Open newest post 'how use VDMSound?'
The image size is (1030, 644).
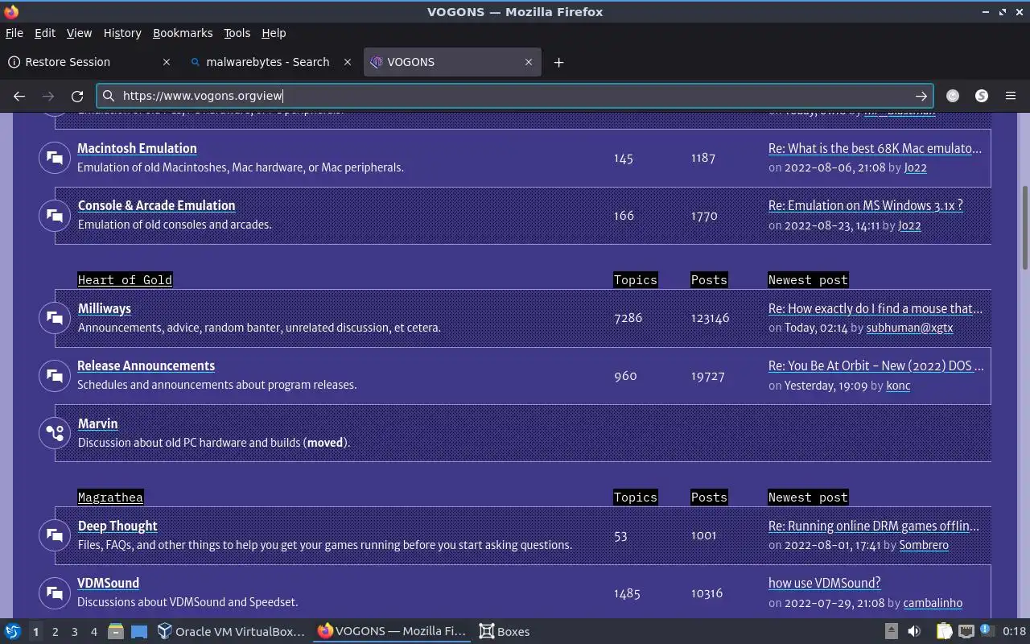click(824, 583)
